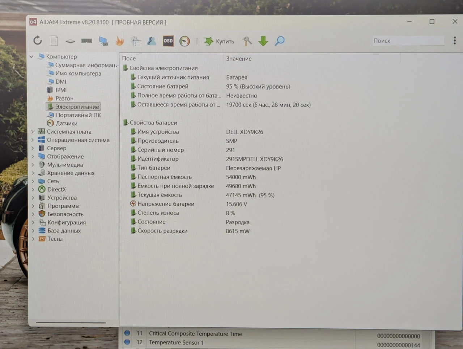Expand the Системная плата node
This screenshot has height=349, width=463.
pos(33,132)
